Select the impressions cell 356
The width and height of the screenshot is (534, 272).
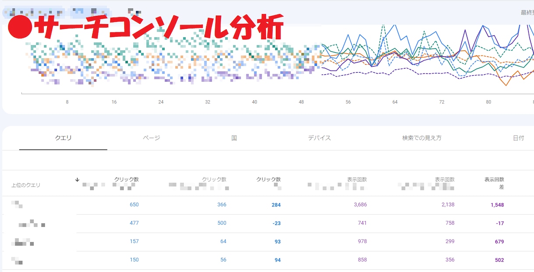(450, 260)
